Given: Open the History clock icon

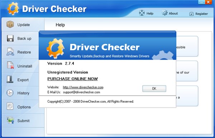Looking at the screenshot, I should (x=10, y=93).
